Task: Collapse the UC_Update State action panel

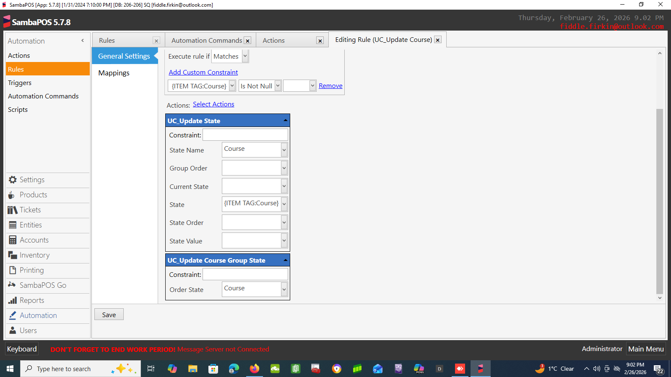Action: [285, 121]
